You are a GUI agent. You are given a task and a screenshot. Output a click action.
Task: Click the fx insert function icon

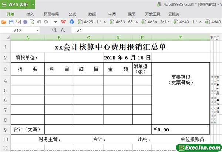pos(63,30)
